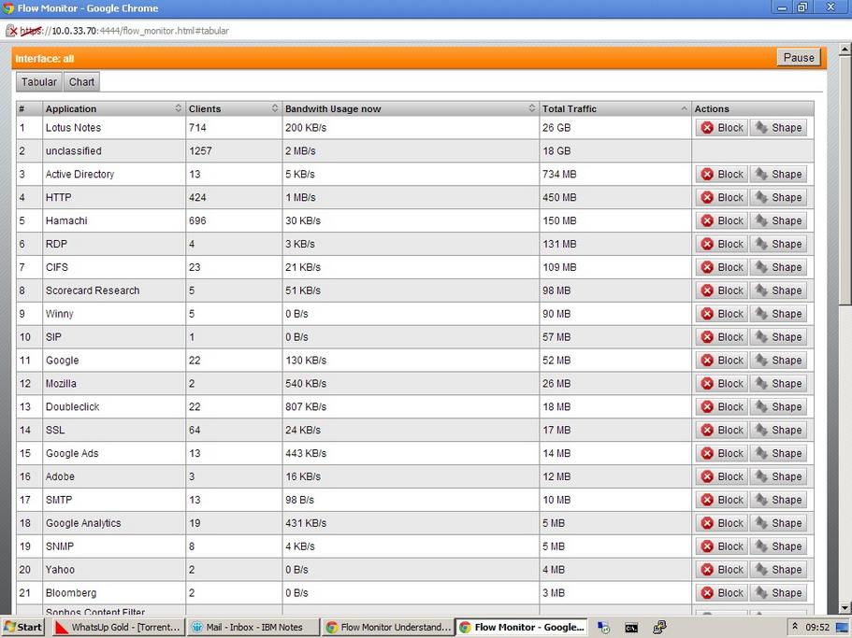Shape Google Analytics traffic
This screenshot has width=852, height=638.
point(778,523)
